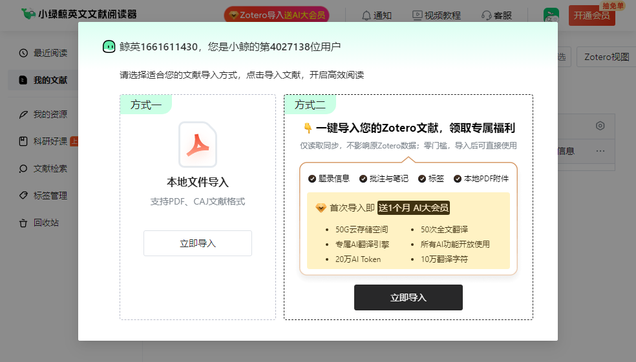The height and width of the screenshot is (362, 636).
Task: Click the trash icon beside 回收站
Action: [23, 223]
